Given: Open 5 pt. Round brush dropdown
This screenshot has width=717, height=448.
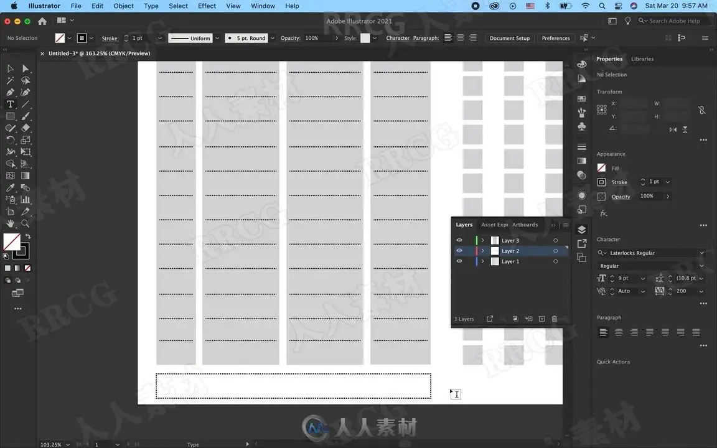Looking at the screenshot, I should pos(273,38).
